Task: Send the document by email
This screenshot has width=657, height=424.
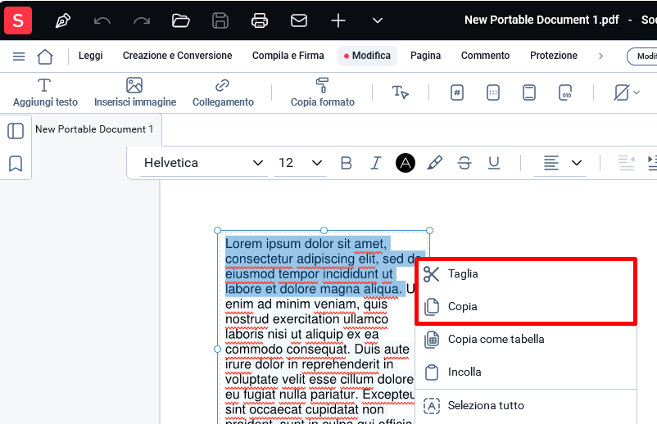Action: [299, 20]
